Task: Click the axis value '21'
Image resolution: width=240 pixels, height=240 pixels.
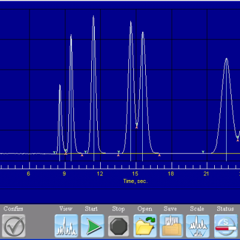Action: [x=206, y=173]
